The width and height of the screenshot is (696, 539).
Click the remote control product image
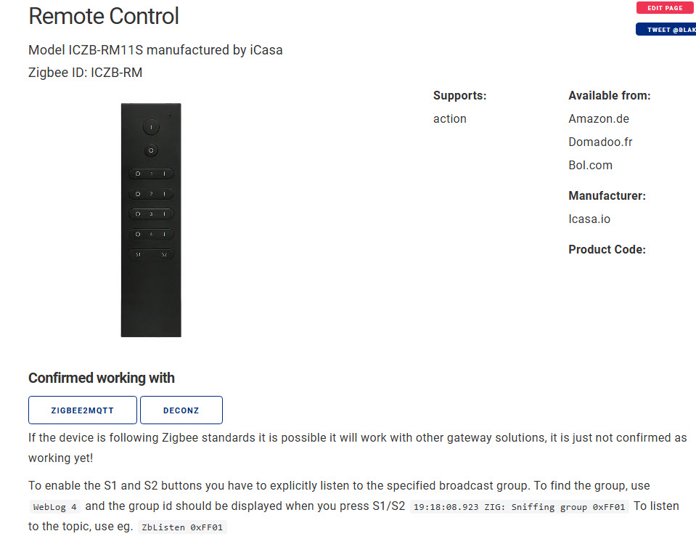pyautogui.click(x=151, y=220)
